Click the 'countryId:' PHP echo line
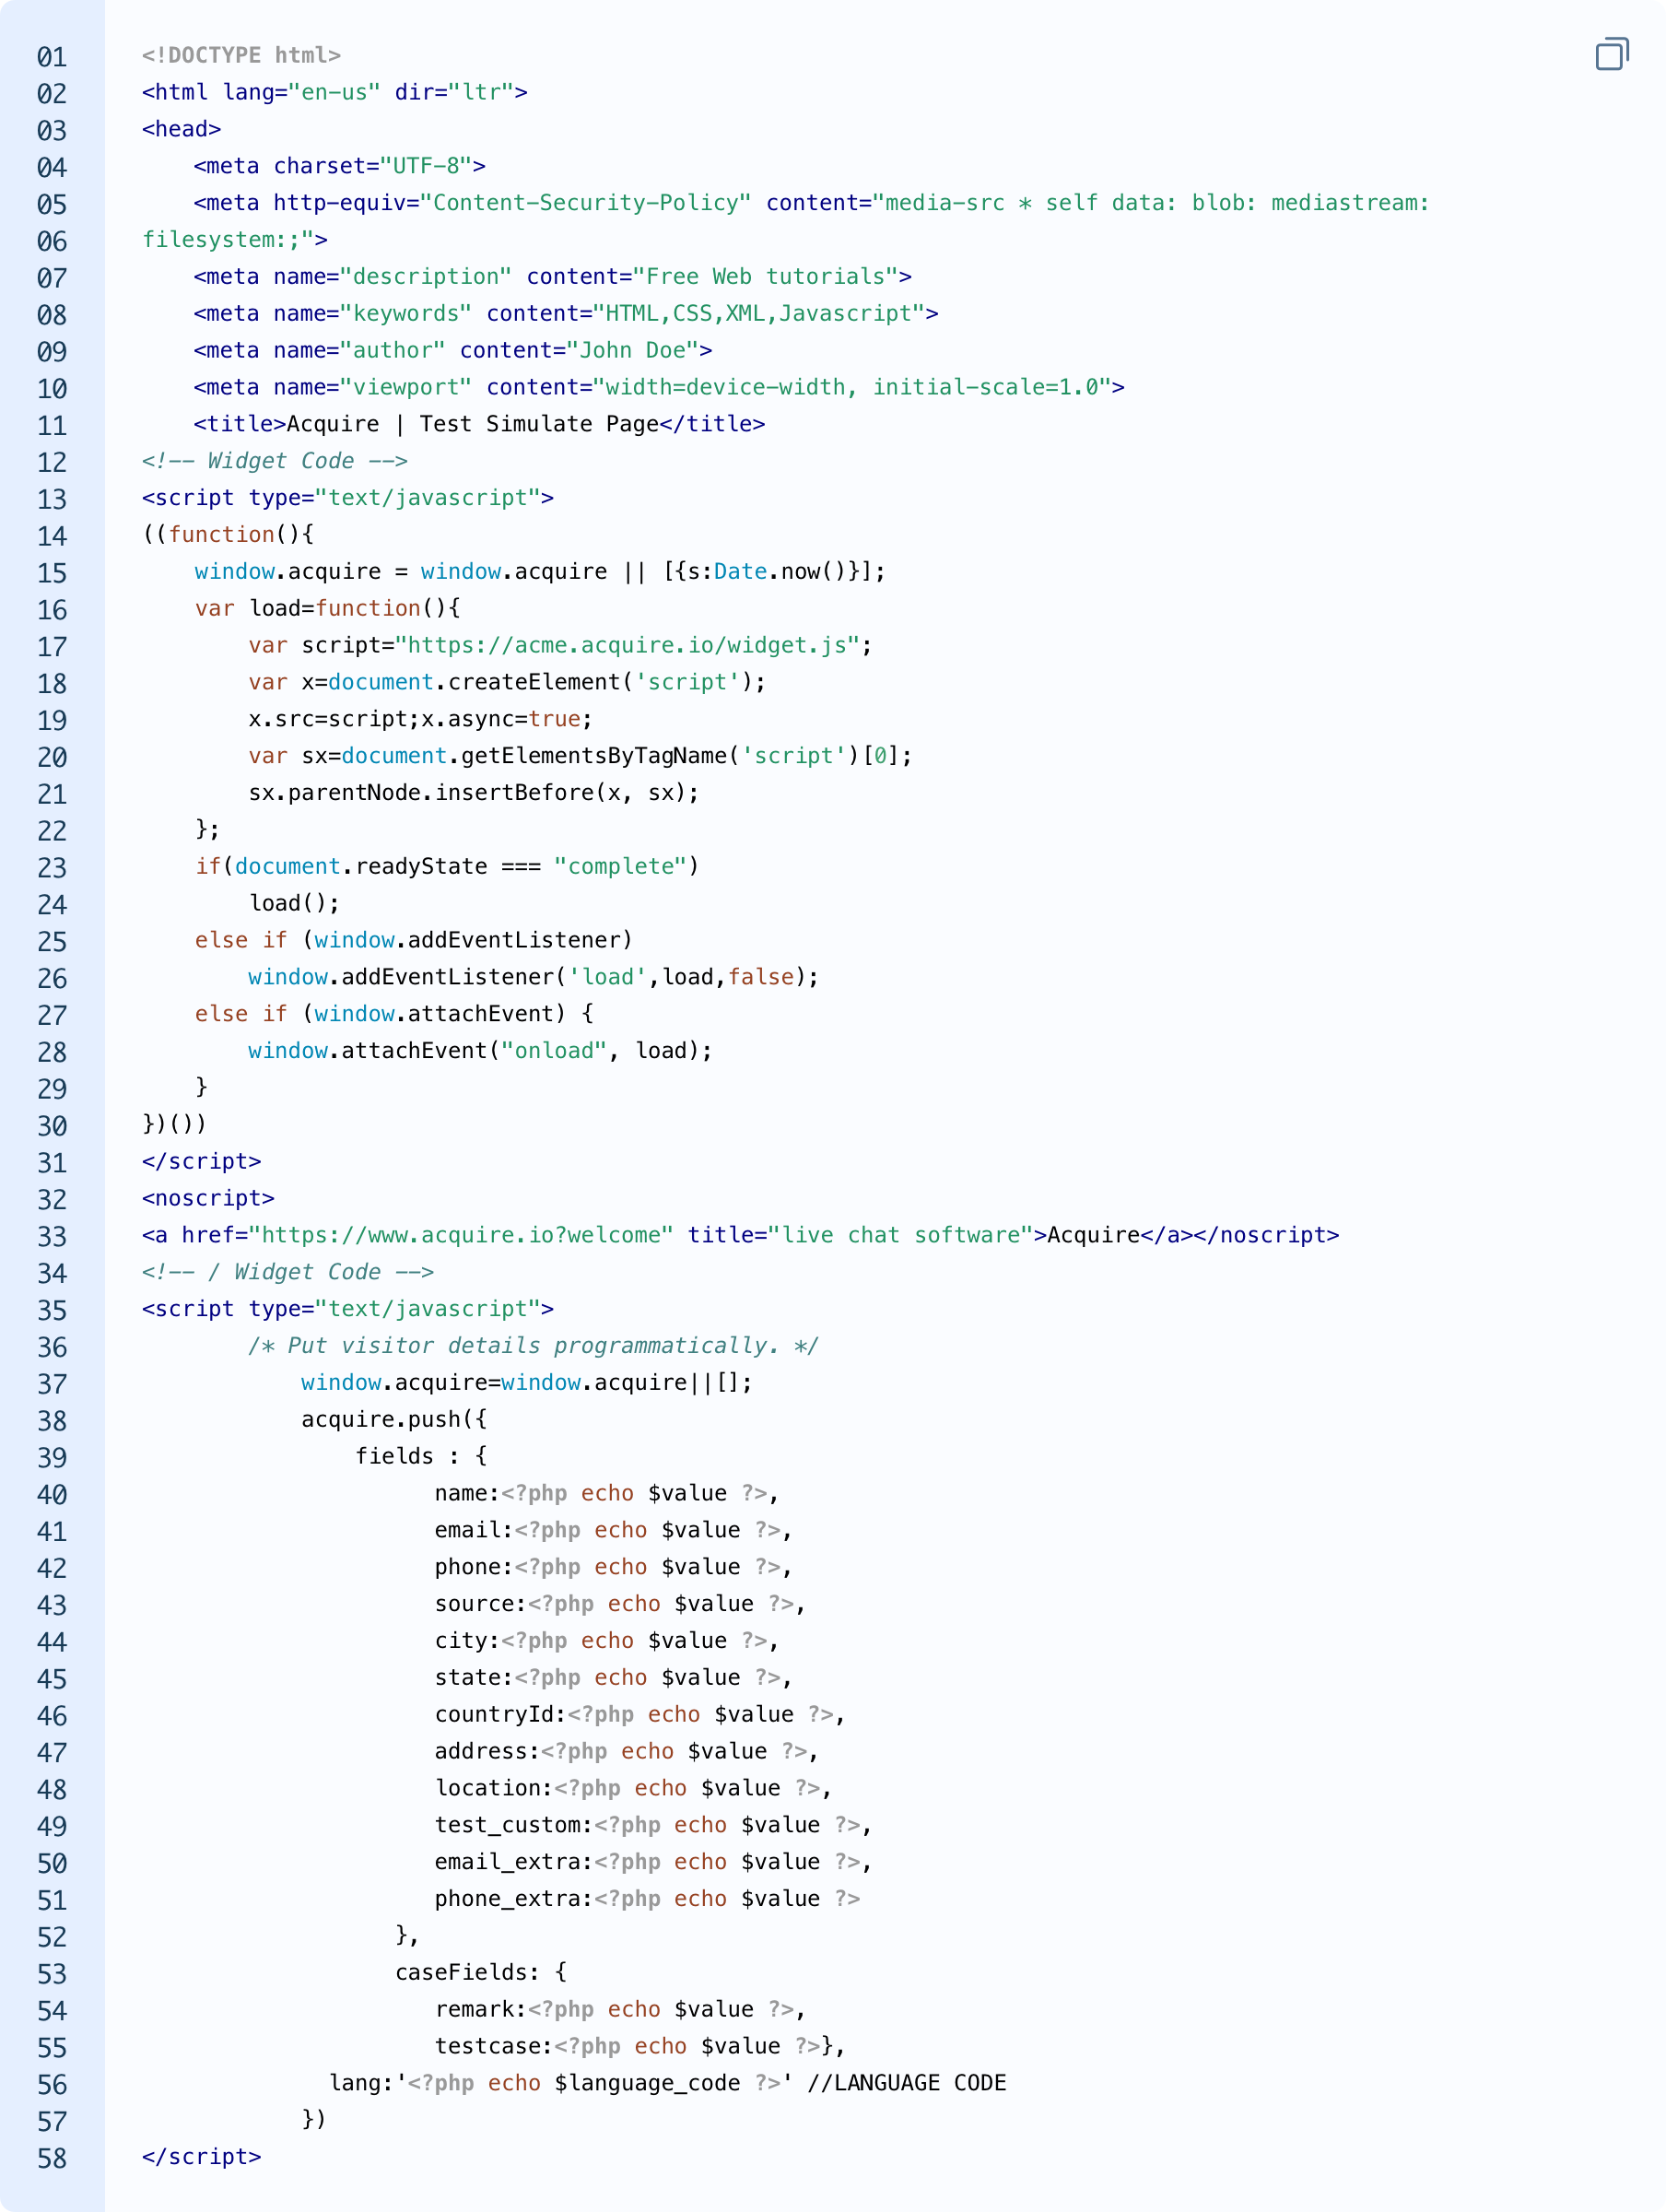Image resolution: width=1666 pixels, height=2212 pixels. pos(640,1715)
